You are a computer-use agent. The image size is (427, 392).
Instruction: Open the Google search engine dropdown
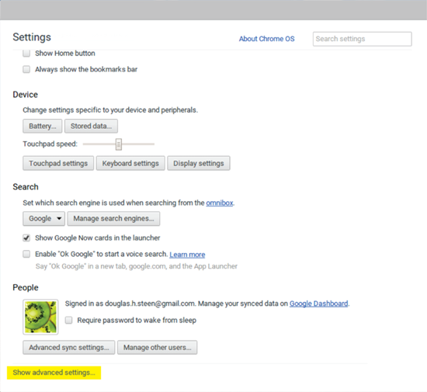coord(43,219)
